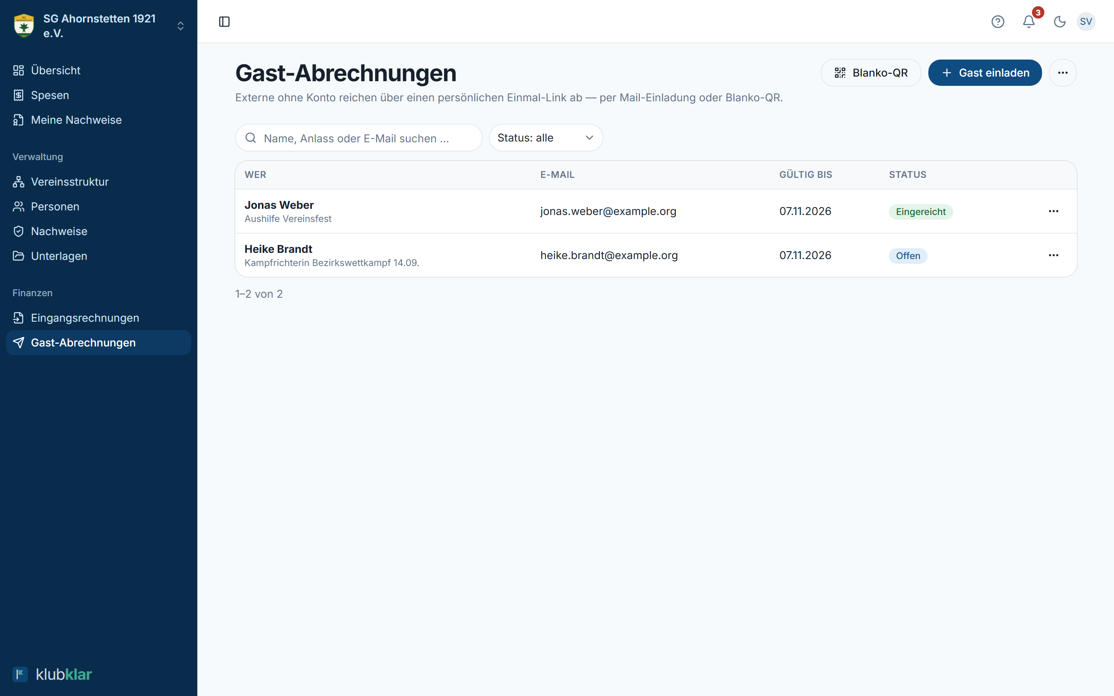Open row actions for Jonas Weber

click(x=1053, y=211)
